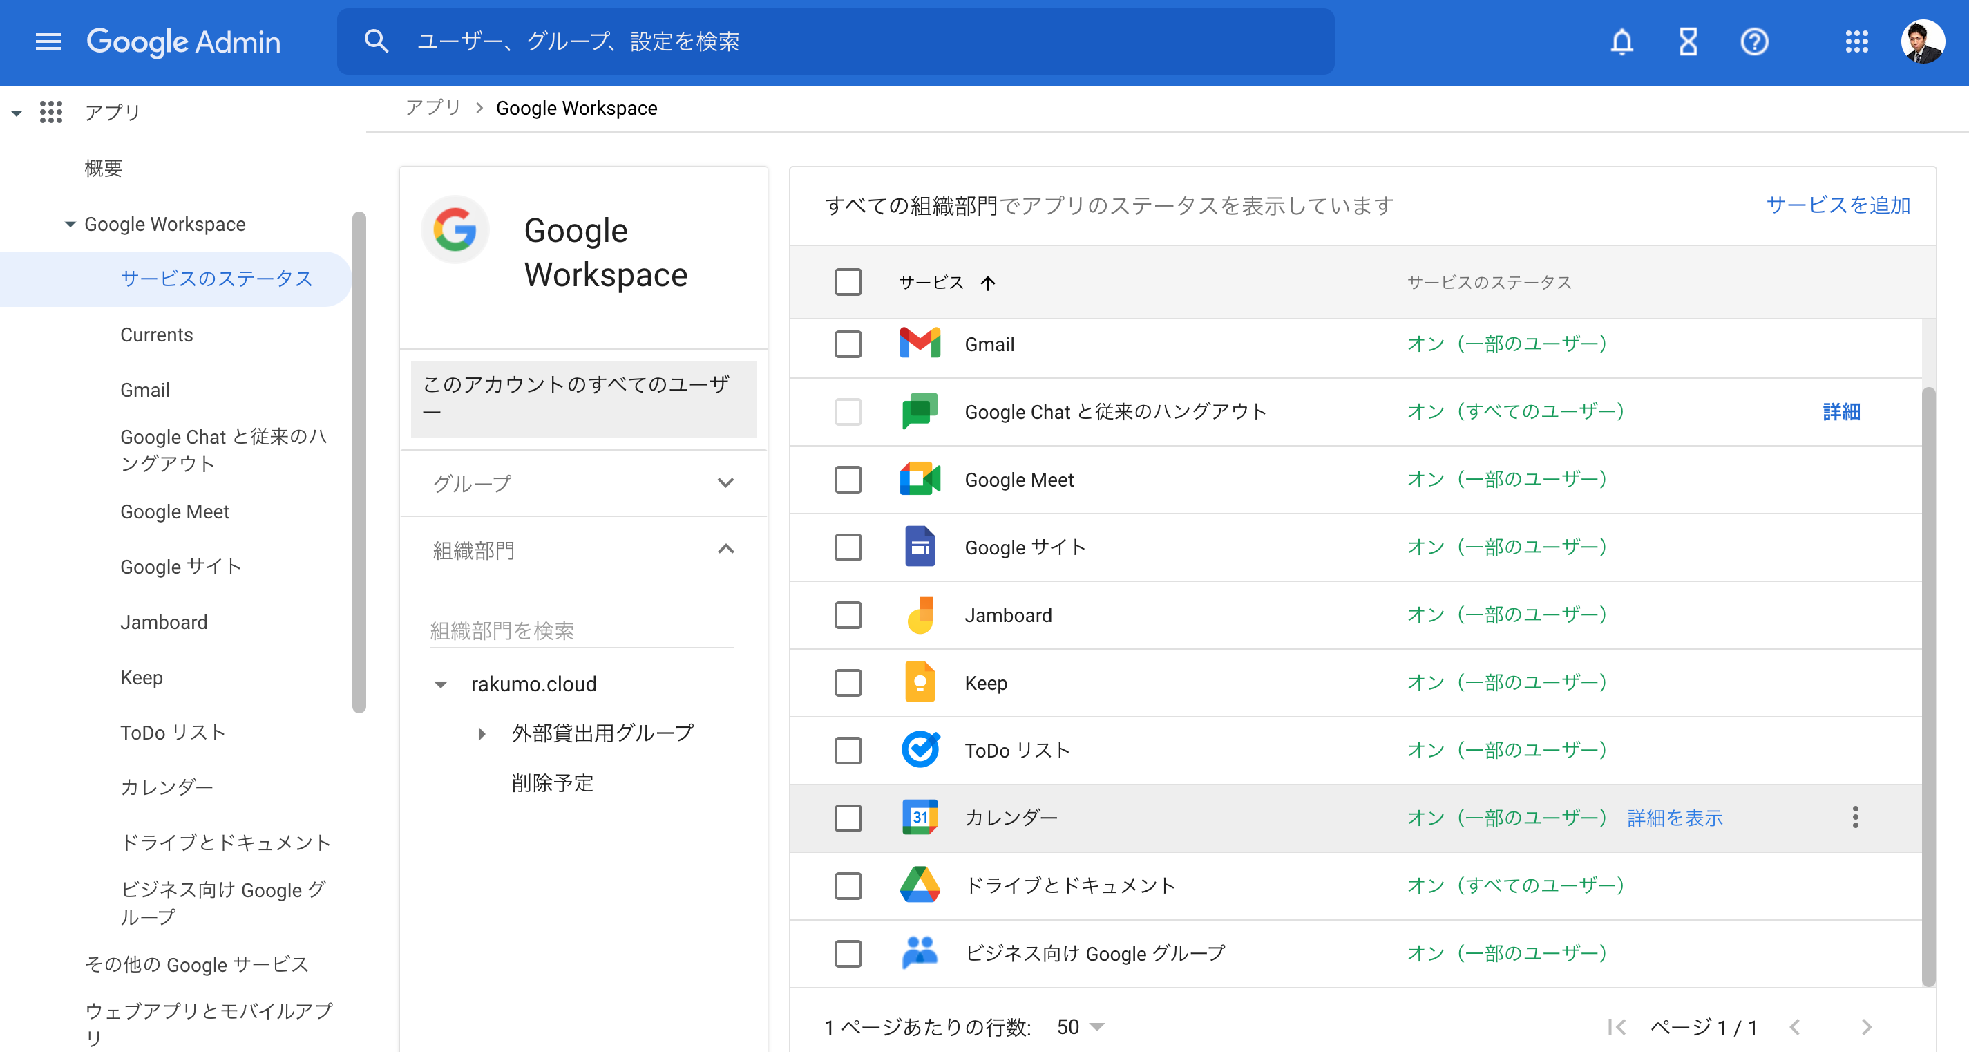Collapse the rakumo.cloud tree node

tap(440, 684)
